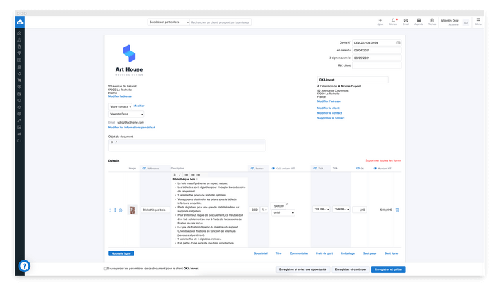This screenshot has height=286, width=499.
Task: Click Enregistrer et créer une opportunité
Action: point(303,269)
